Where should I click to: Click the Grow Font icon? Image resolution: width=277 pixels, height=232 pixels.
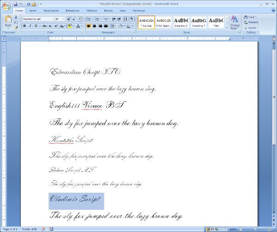pos(69,19)
